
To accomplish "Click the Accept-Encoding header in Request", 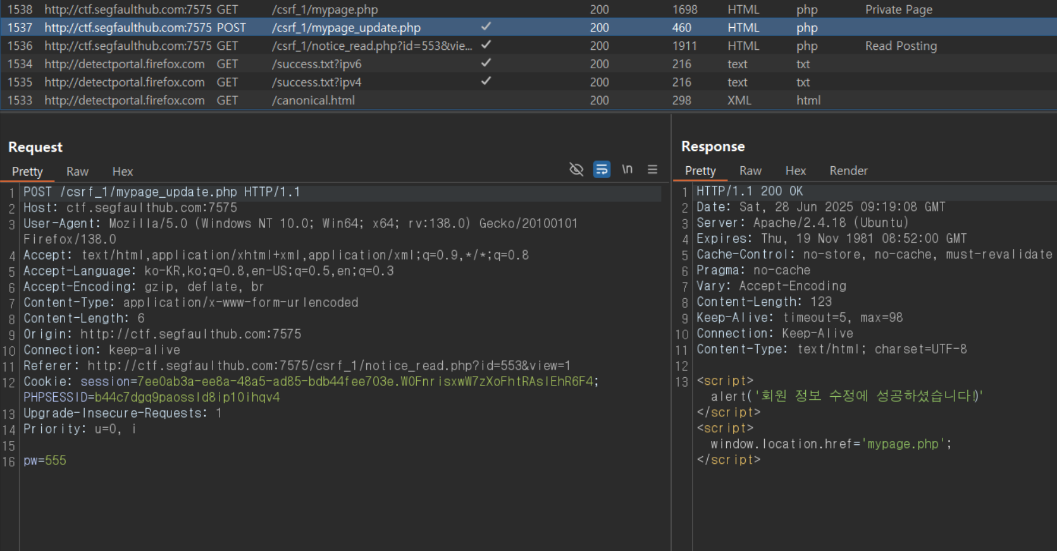I will [144, 287].
